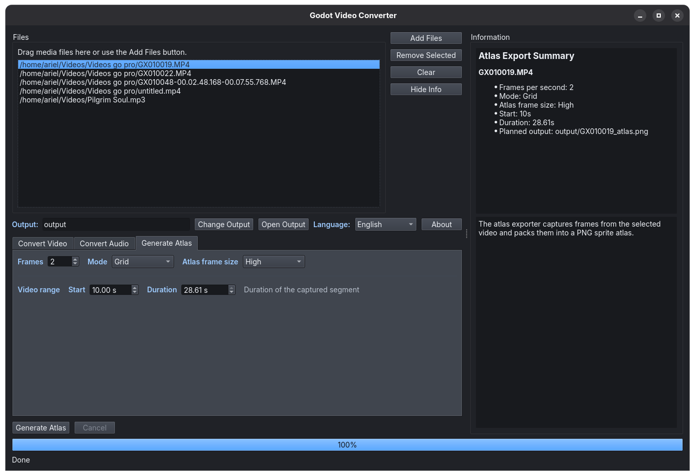
Task: Switch to the Convert Audio tab
Action: tap(104, 244)
